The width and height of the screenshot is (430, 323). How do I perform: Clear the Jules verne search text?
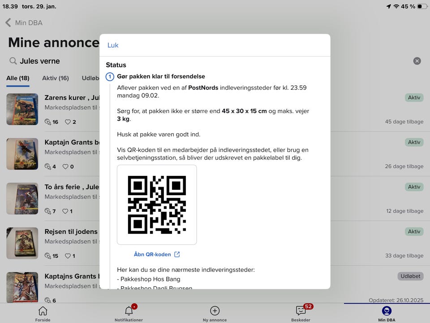coord(417,61)
